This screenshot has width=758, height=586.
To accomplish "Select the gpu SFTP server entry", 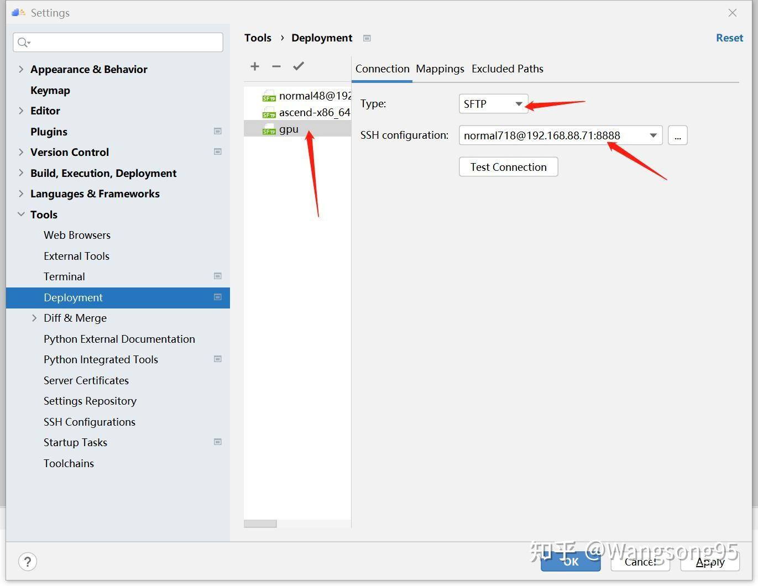I will tap(289, 129).
